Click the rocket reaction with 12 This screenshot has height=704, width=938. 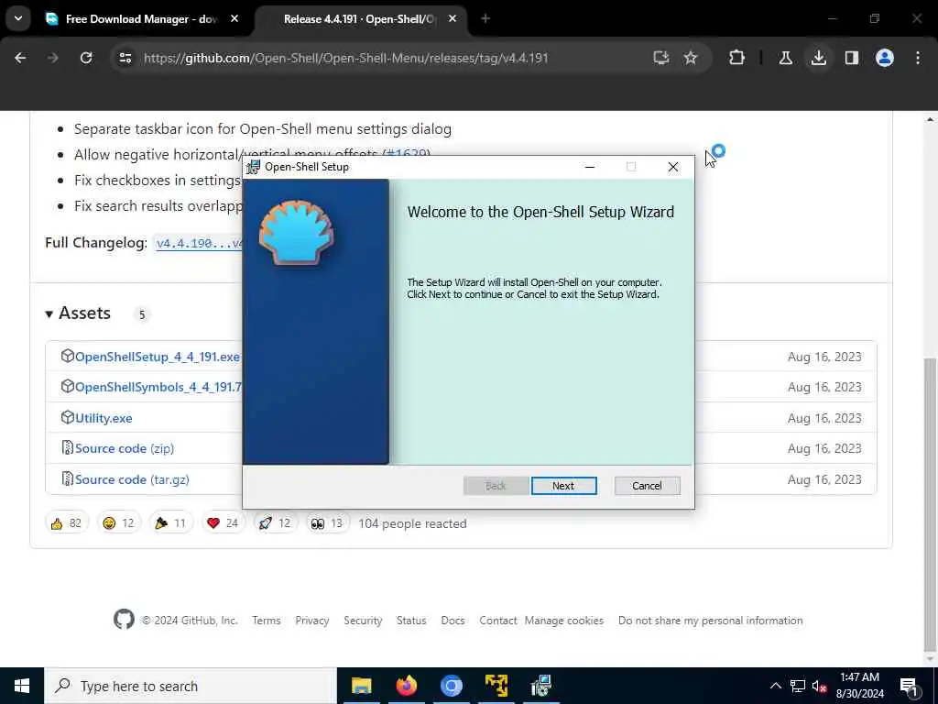click(275, 523)
